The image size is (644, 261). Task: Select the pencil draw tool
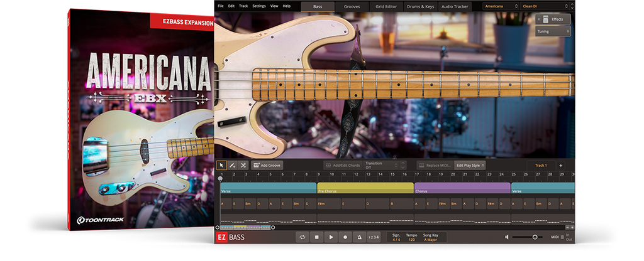[x=232, y=165]
